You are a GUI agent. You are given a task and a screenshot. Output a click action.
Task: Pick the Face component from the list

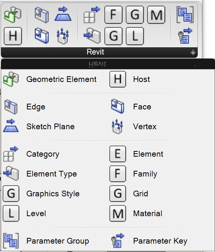[x=131, y=107]
